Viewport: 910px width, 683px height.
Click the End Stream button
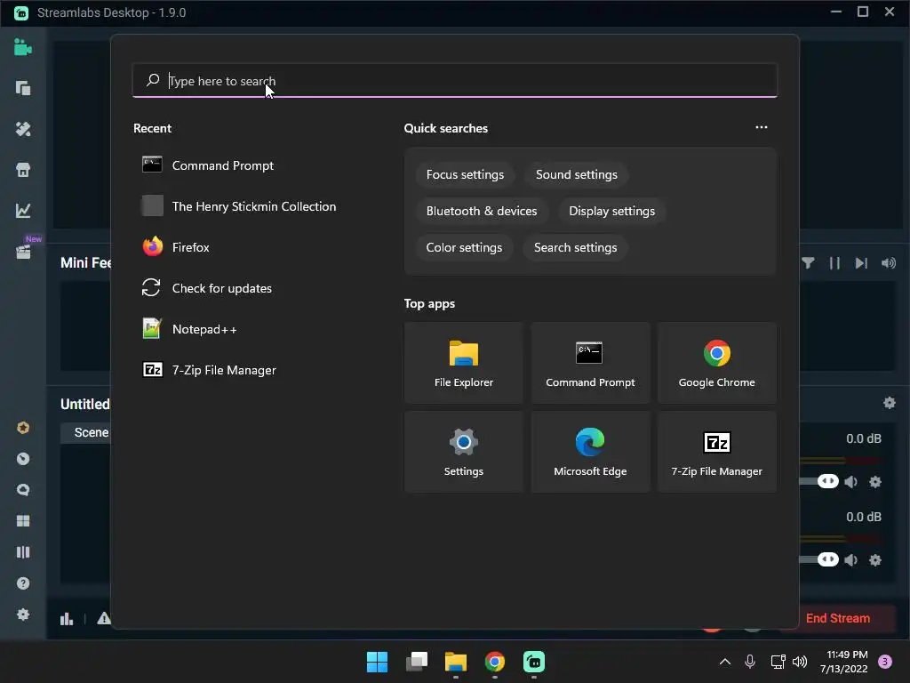[837, 619]
